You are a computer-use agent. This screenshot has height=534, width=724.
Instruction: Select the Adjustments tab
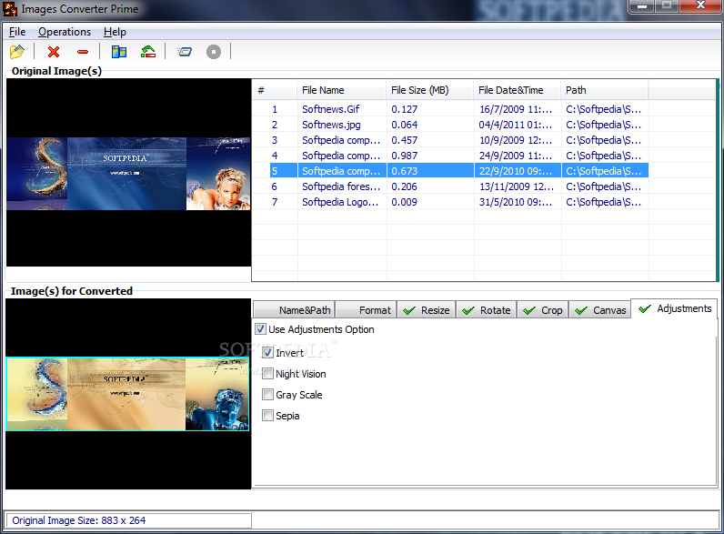point(674,308)
